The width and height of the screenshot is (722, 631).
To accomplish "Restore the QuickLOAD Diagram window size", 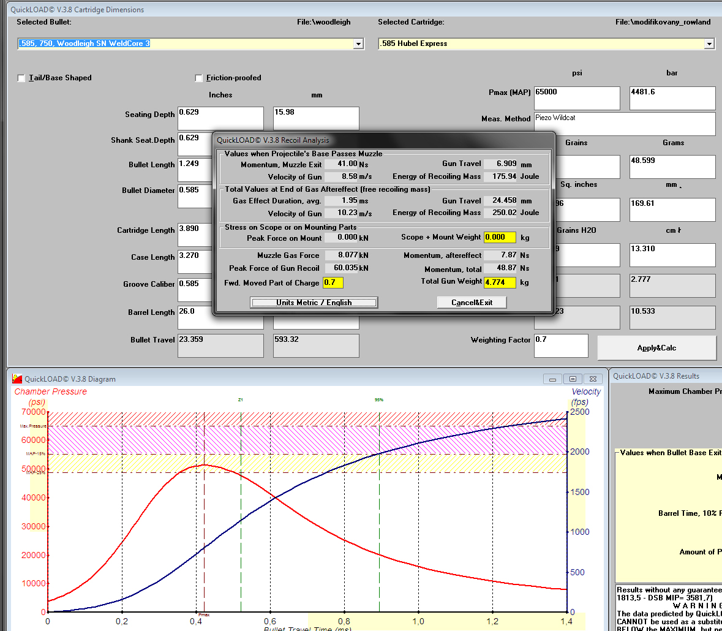I will (x=573, y=379).
